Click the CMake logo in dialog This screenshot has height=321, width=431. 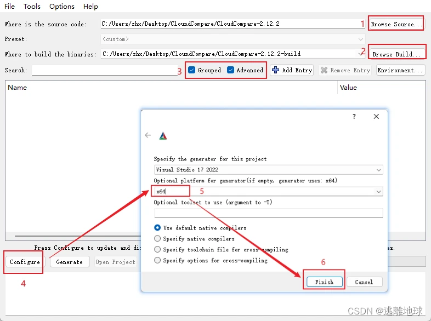point(163,136)
